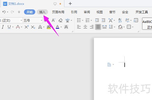This screenshot has width=152, height=100.
Task: Apply the blue font color
Action: point(57,27)
